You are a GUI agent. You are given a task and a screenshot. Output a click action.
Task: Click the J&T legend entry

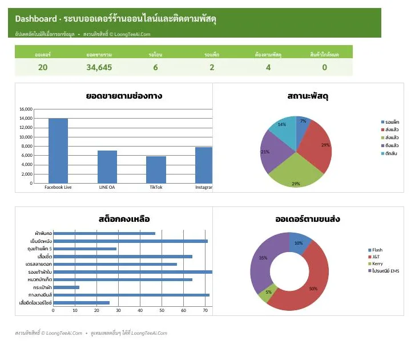pos(374,257)
